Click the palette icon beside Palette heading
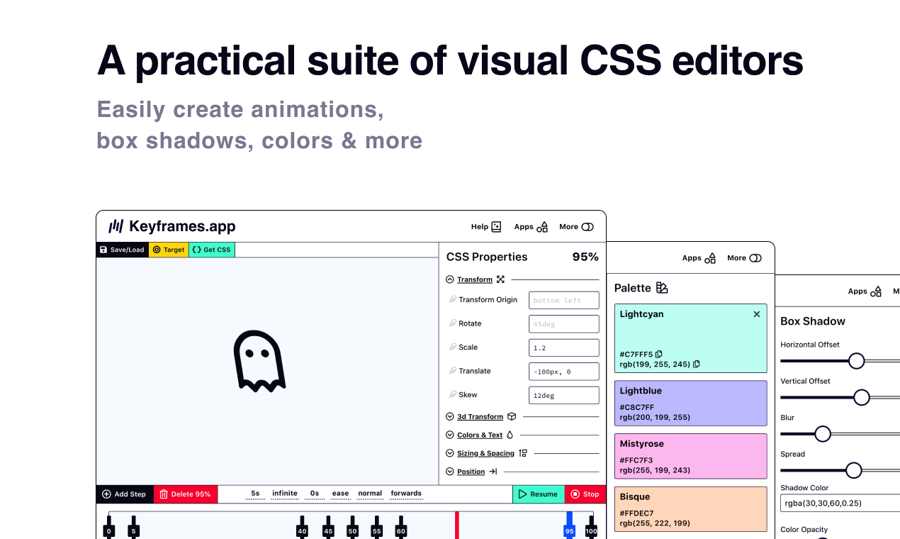Screen dimensions: 900x539 click(662, 288)
